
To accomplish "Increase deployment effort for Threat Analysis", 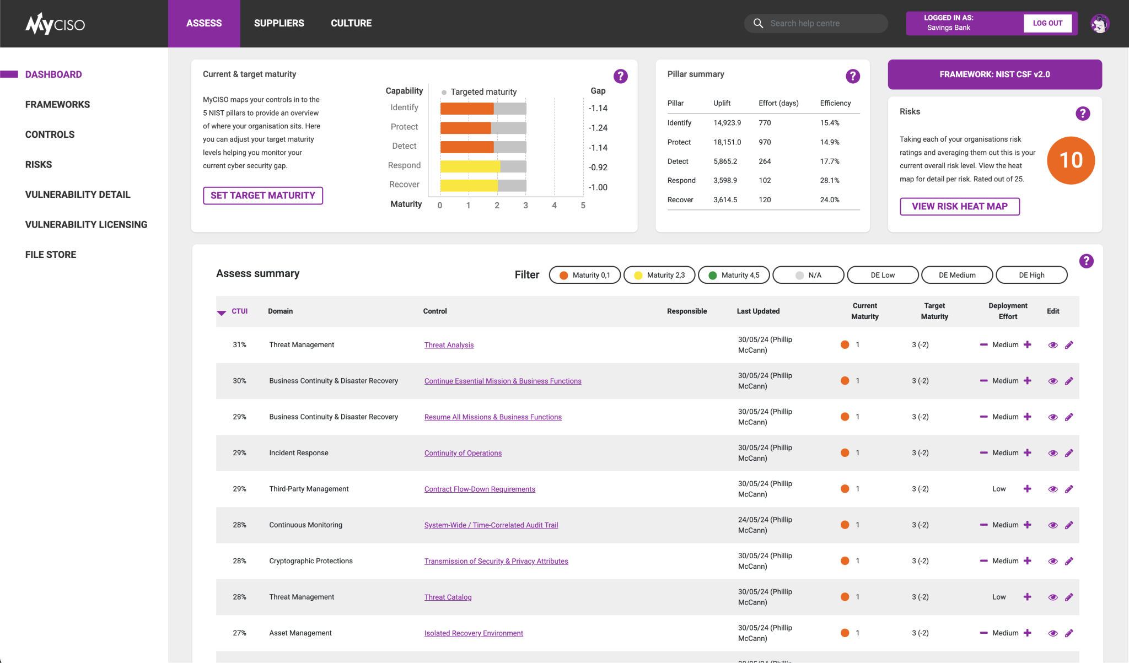I will (x=1027, y=345).
